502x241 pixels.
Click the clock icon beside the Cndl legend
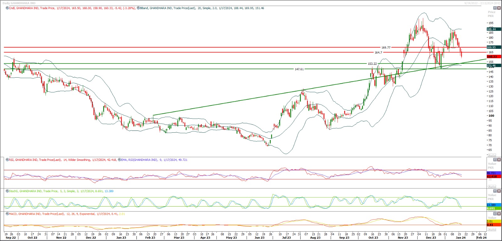pos(7,8)
